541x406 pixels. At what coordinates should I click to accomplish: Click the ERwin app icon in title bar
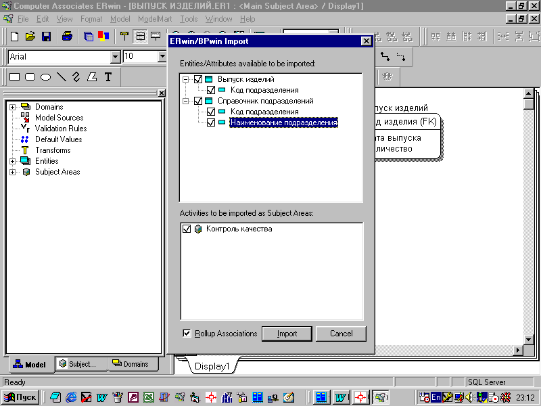7,6
